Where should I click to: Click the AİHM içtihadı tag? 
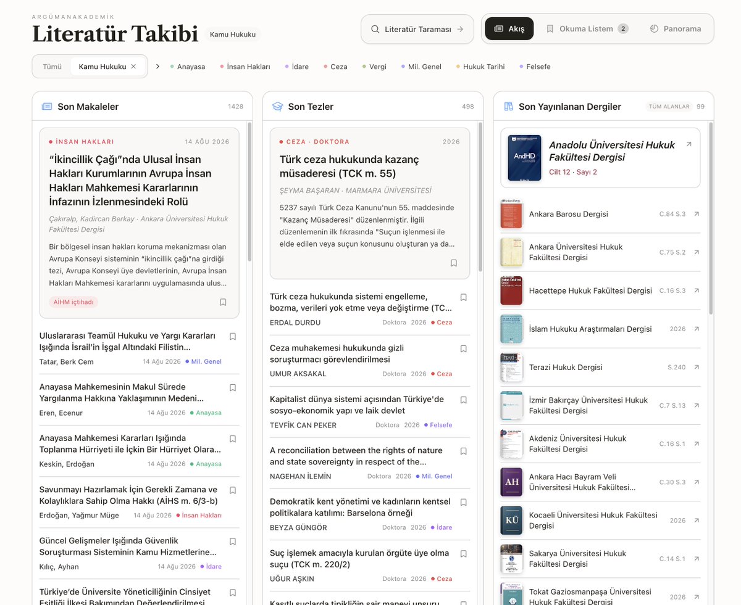point(73,302)
